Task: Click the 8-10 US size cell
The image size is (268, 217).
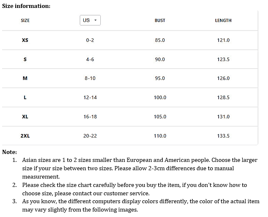Action: pyautogui.click(x=90, y=78)
